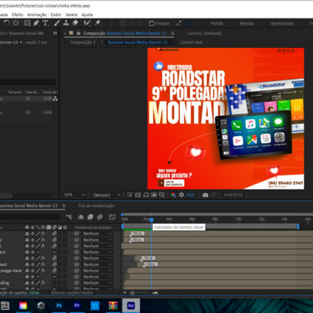Open the timeline panel menu icon
Screen dimensions: 313x313
click(63, 206)
